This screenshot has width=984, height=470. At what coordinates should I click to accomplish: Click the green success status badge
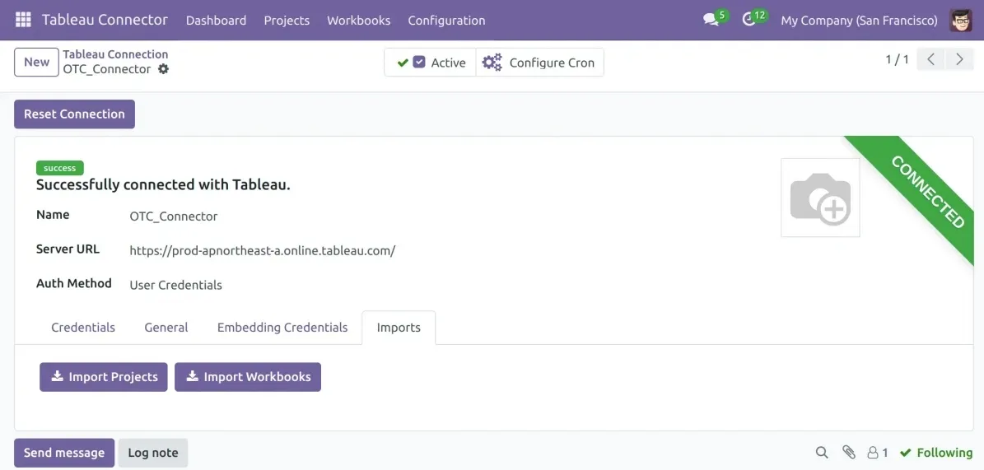tap(60, 168)
